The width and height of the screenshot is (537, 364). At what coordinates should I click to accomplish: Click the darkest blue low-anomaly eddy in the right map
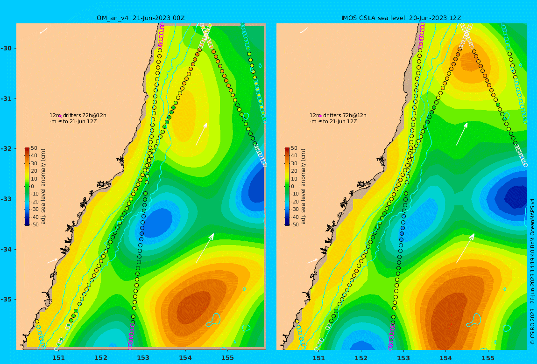516,196
